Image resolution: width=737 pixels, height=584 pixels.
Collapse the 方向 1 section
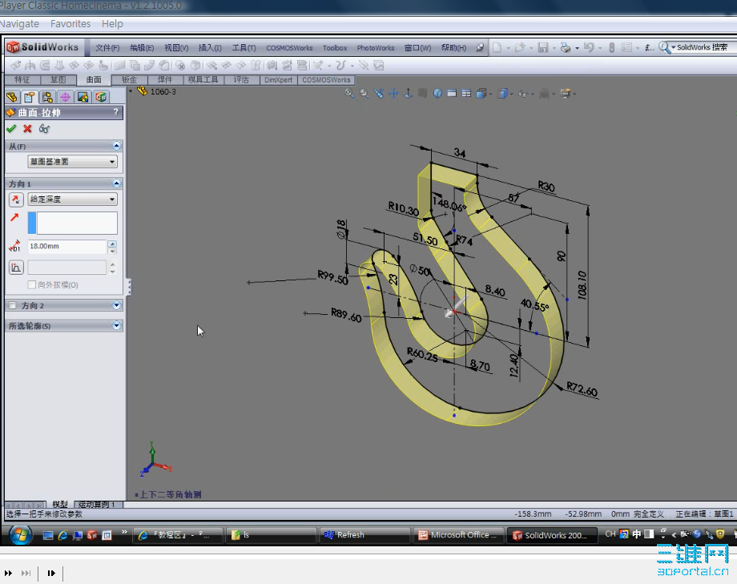[117, 183]
